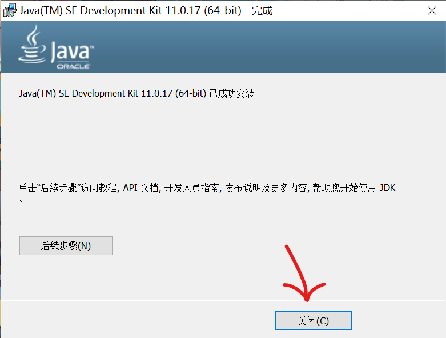Click the 关闭(C) button
Screen dimensions: 446x338
click(x=314, y=321)
